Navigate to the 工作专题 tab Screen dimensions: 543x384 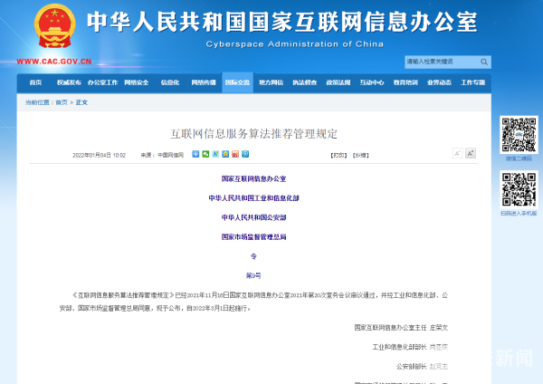coord(472,82)
